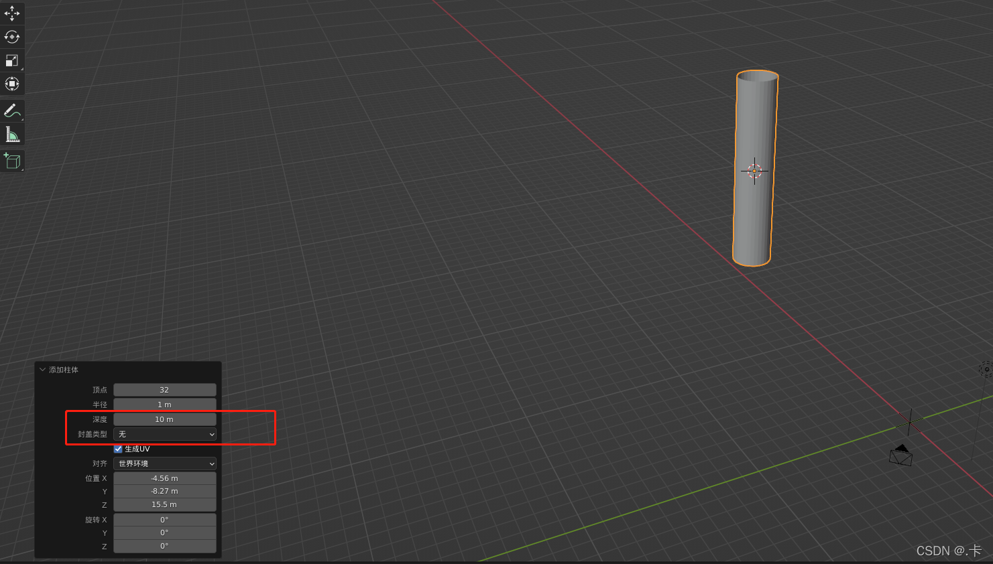993x564 pixels.
Task: Click the 位置 X field -4.56 m
Action: pos(165,478)
